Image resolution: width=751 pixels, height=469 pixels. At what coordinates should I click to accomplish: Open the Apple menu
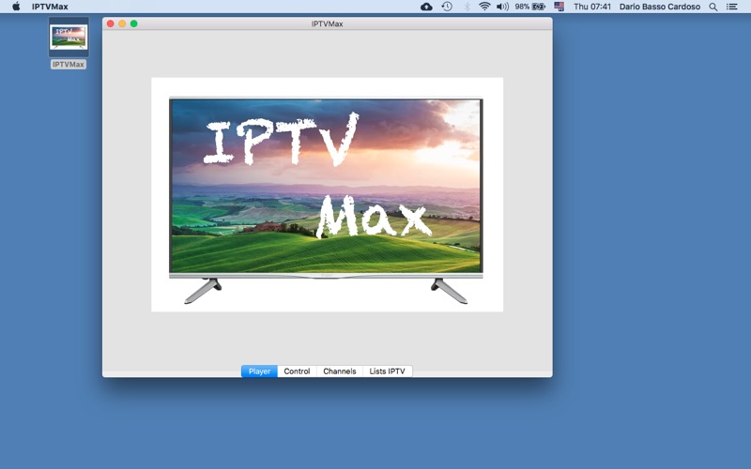click(16, 7)
